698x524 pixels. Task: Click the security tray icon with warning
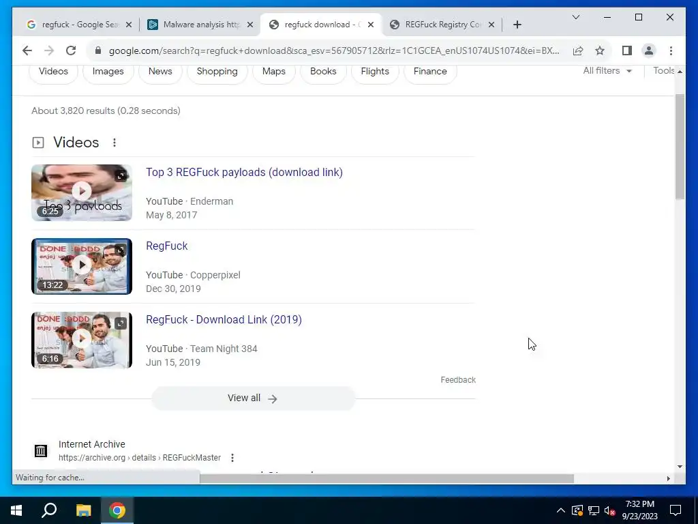pos(577,510)
